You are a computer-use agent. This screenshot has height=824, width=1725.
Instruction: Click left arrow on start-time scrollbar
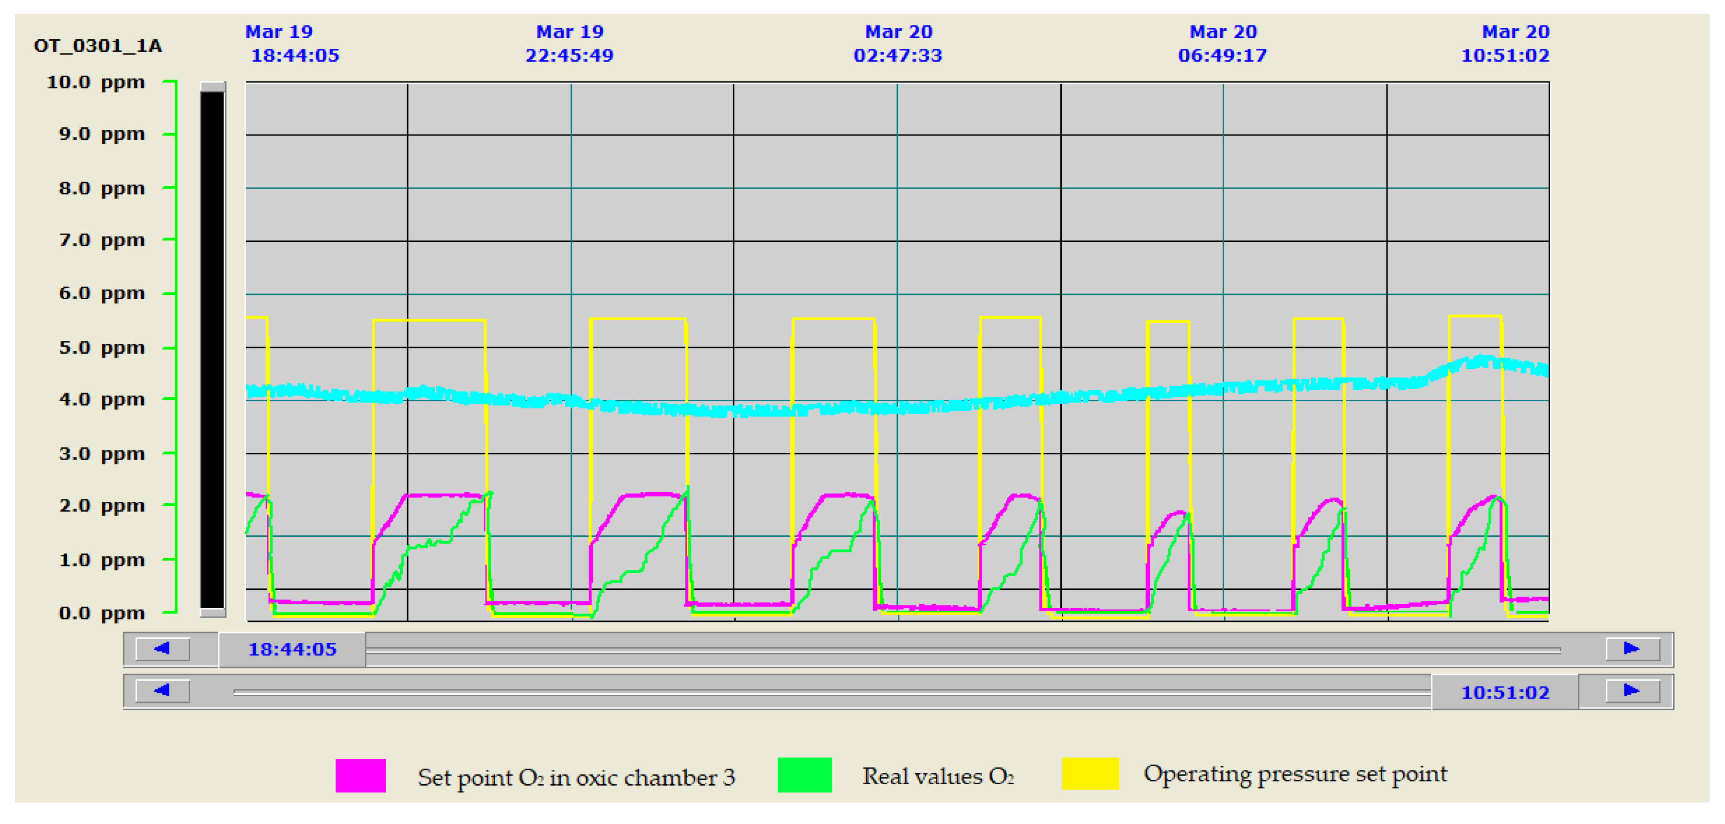tap(162, 649)
